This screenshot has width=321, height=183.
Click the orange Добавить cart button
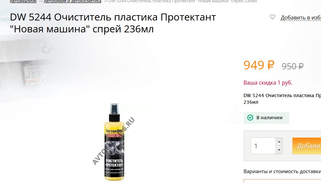click(x=307, y=146)
